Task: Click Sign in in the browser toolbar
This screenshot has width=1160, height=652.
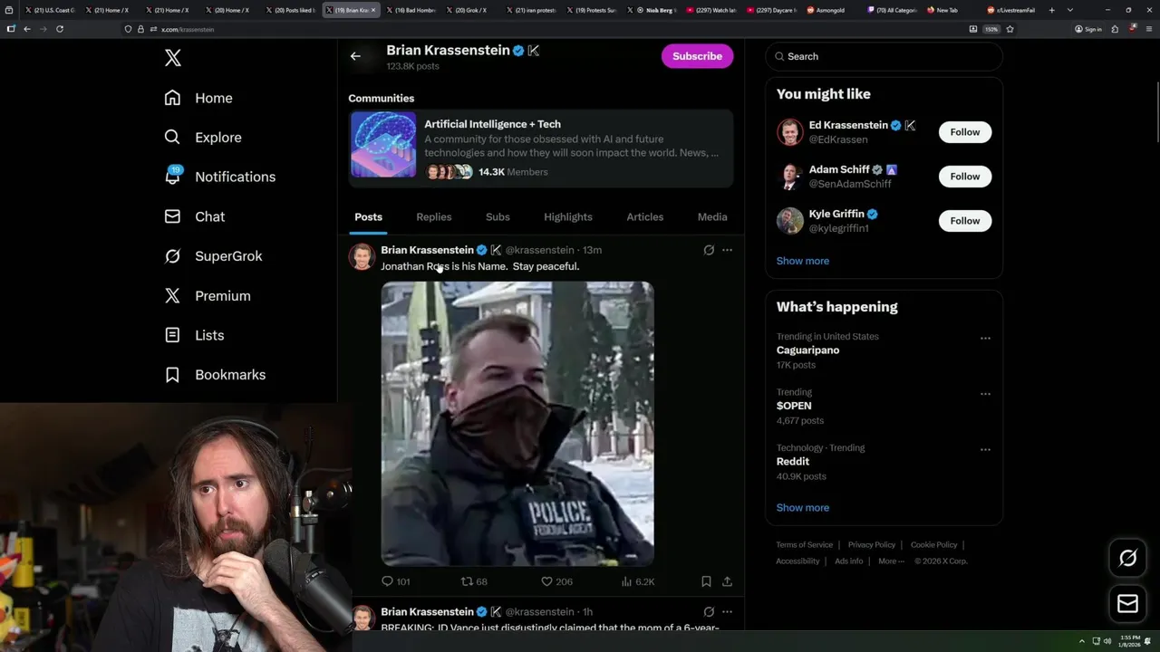Action: 1088,29
